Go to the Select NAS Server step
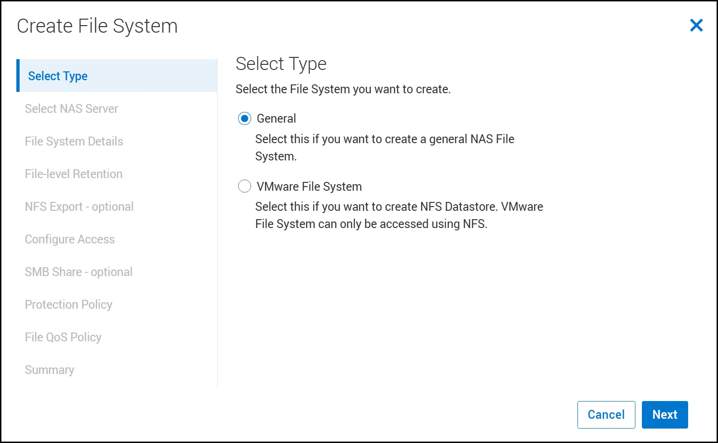 pyautogui.click(x=71, y=109)
